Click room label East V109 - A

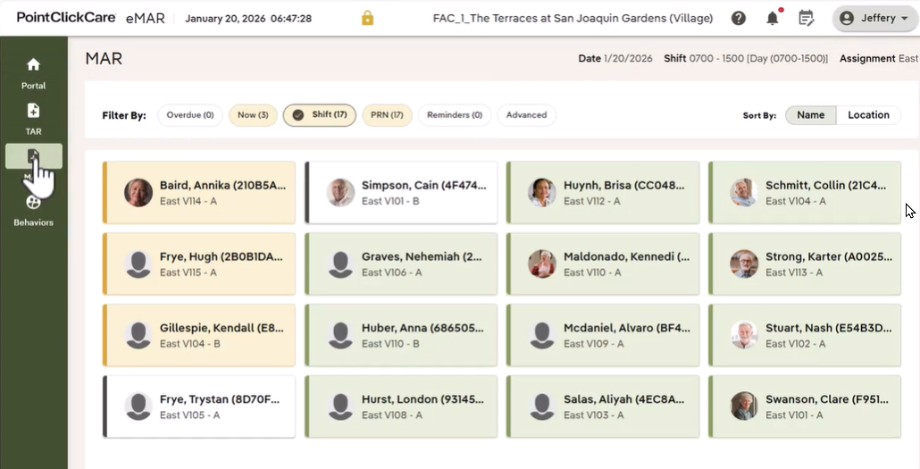594,344
